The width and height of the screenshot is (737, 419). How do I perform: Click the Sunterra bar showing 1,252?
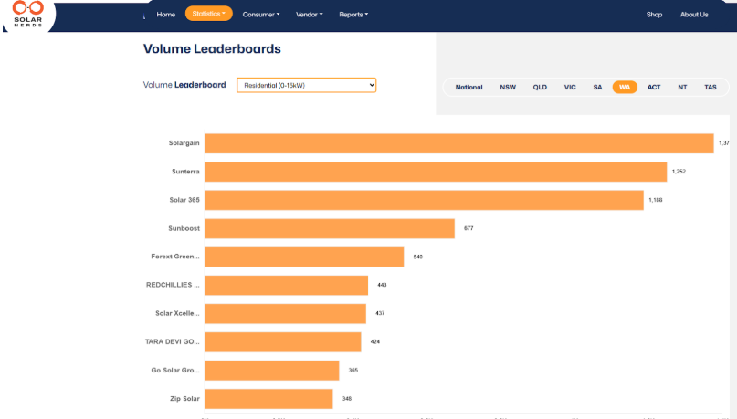coord(436,172)
